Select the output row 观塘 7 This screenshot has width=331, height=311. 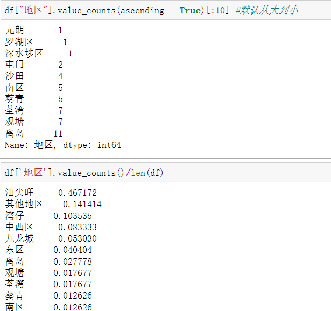tap(34, 122)
